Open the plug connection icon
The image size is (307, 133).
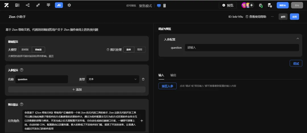(38, 5)
